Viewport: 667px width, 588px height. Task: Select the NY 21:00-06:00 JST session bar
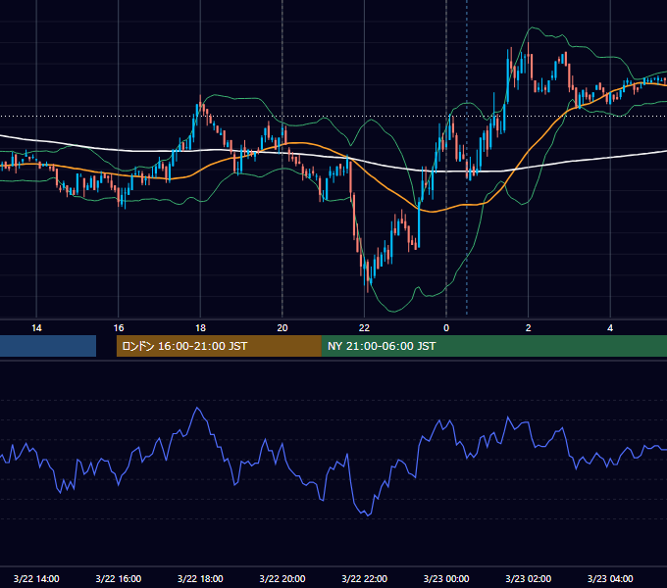[493, 346]
